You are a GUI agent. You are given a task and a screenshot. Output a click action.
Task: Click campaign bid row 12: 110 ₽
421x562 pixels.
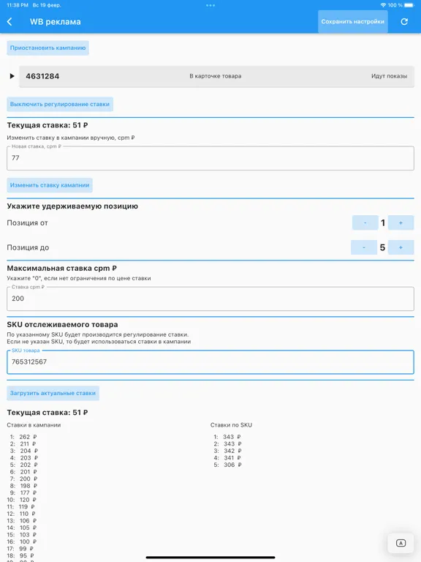pos(21,514)
